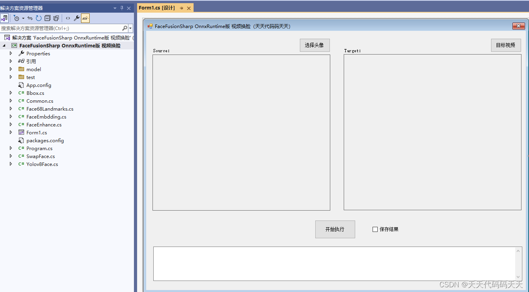Click the C# project icon beside FaceFusionSharp
This screenshot has height=292, width=529.
click(x=14, y=45)
